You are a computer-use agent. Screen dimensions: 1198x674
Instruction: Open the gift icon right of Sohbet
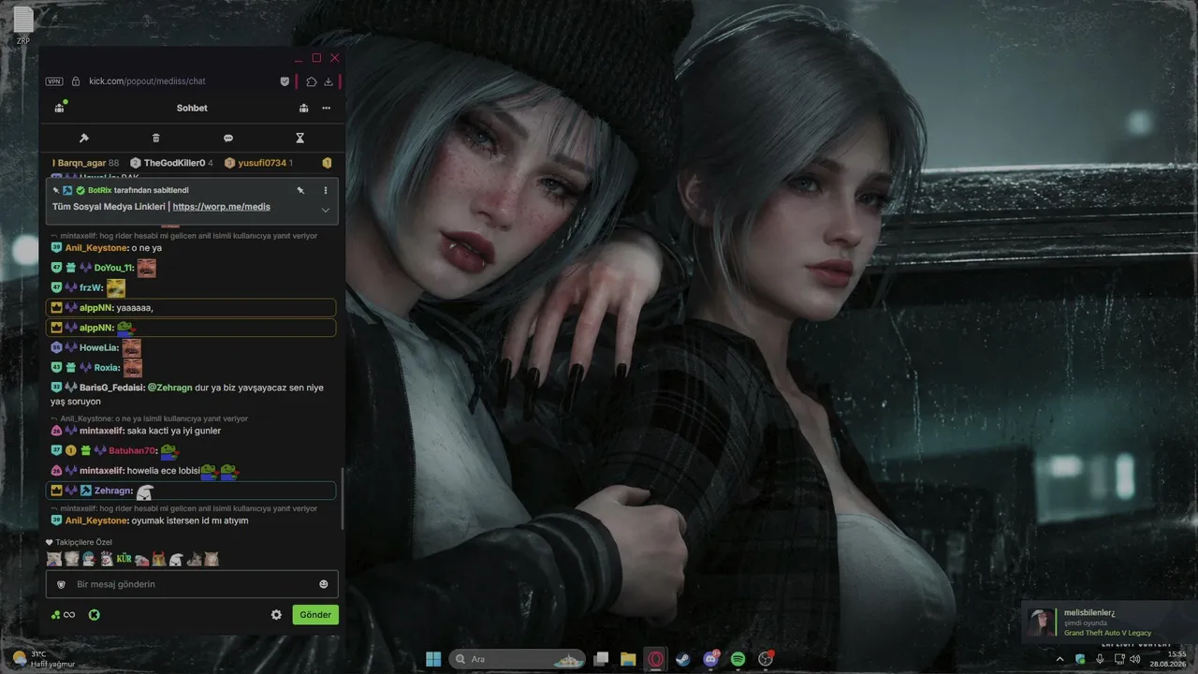[303, 108]
